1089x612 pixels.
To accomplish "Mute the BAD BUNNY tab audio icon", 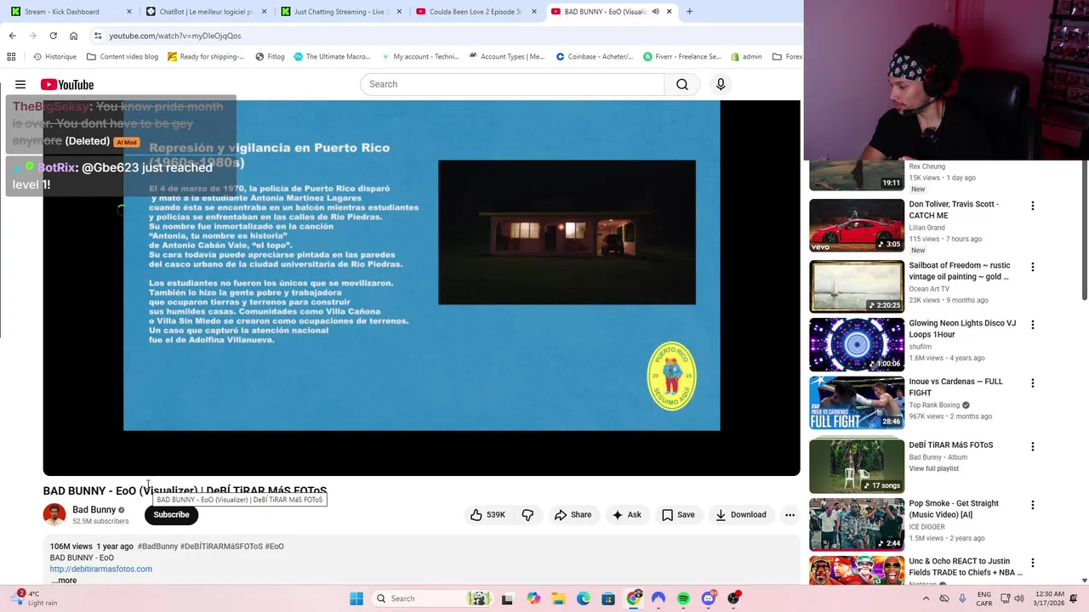I will point(655,12).
